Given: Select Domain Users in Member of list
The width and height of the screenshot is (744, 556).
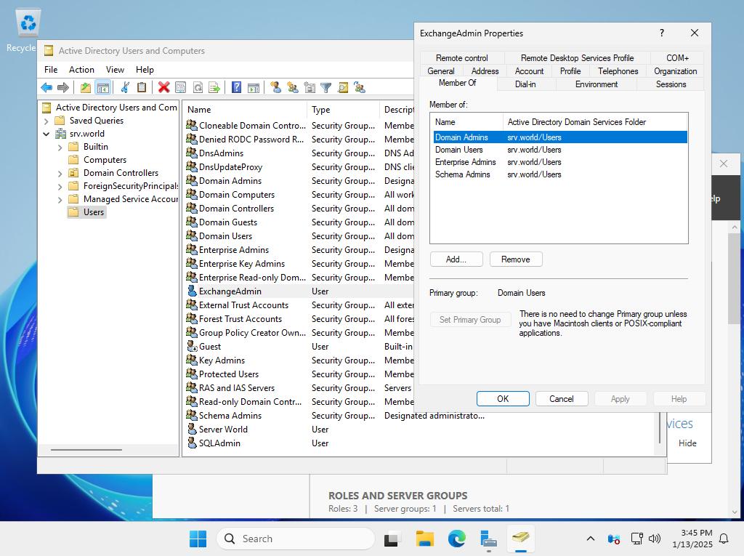Looking at the screenshot, I should click(560, 150).
